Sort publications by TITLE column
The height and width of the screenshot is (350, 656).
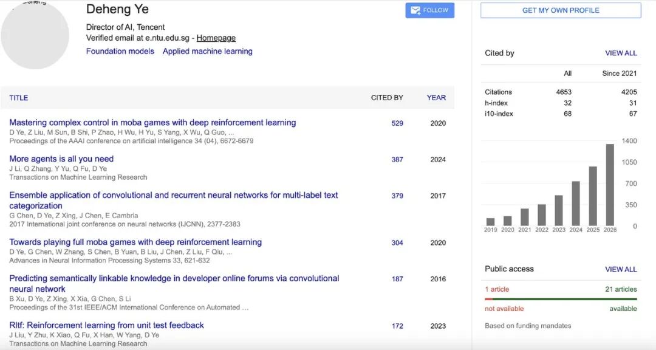19,98
